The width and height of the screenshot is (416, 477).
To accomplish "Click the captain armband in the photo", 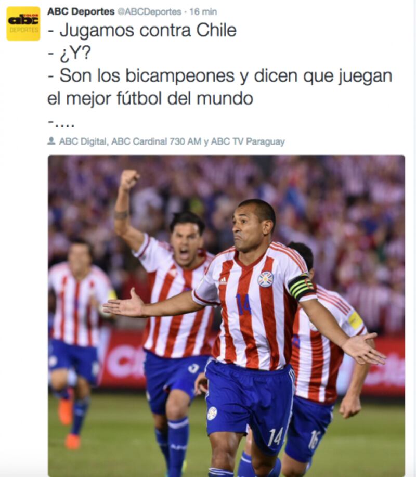I will coord(301,287).
